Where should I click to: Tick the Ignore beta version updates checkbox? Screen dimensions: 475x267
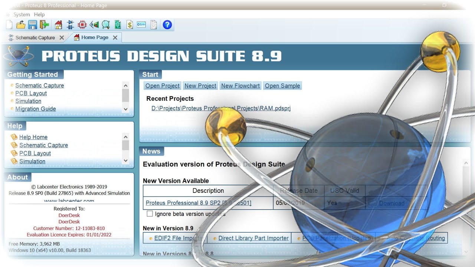150,214
